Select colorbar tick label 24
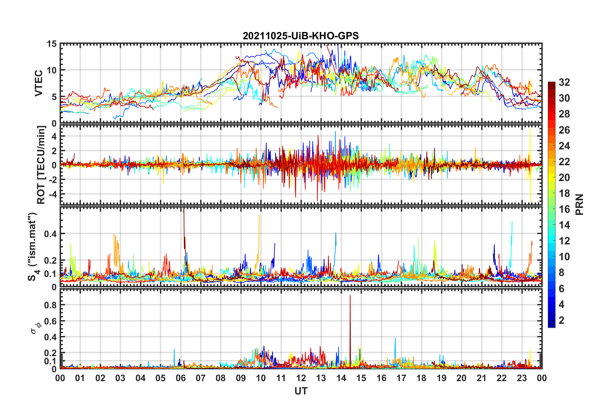602x409 pixels. 564,146
